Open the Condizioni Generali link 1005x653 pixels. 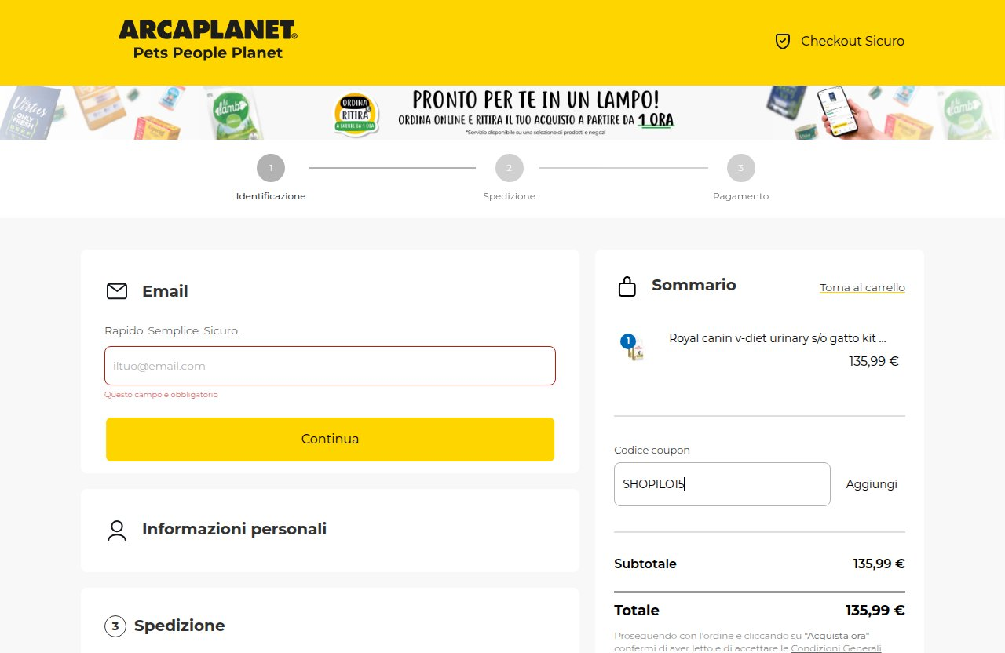click(x=835, y=648)
